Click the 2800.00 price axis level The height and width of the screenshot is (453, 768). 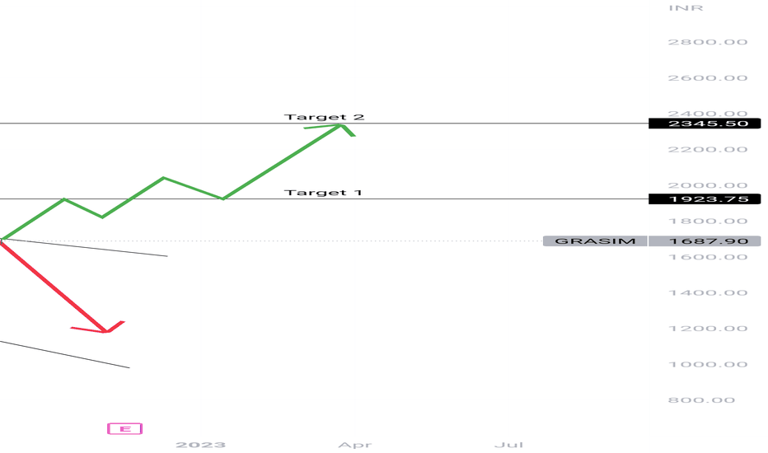pyautogui.click(x=708, y=42)
